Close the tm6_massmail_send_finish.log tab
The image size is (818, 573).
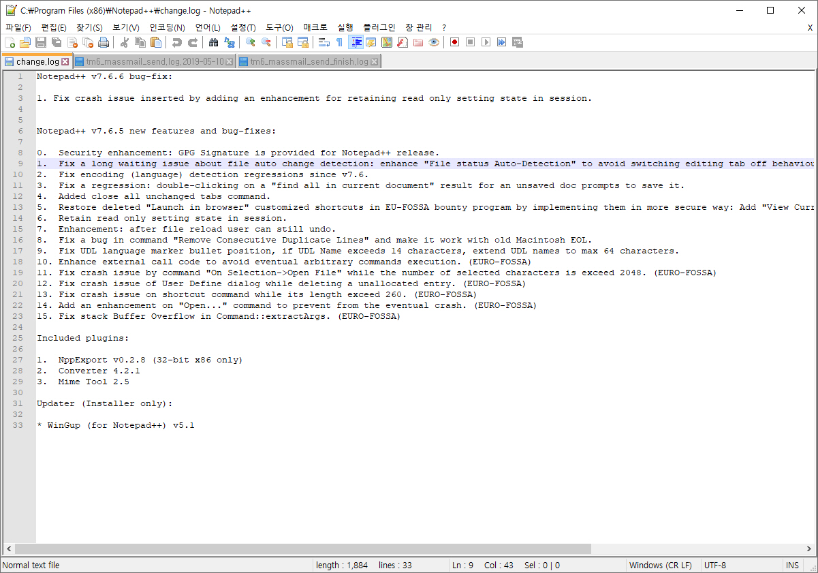(374, 61)
